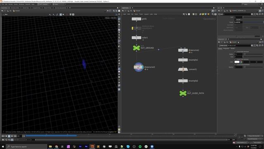Viewport: 264px width, 149px height.
Task: Open the File menu
Action: point(3,4)
